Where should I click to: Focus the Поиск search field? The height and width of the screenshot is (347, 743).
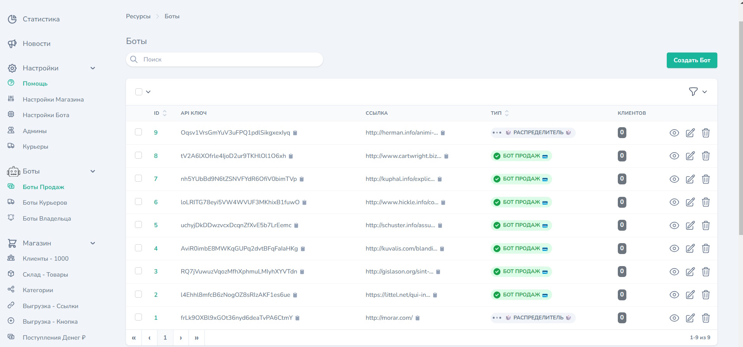(x=229, y=60)
